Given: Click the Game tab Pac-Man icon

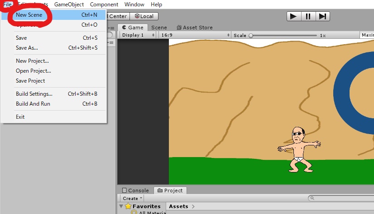Looking at the screenshot, I should click(x=124, y=28).
